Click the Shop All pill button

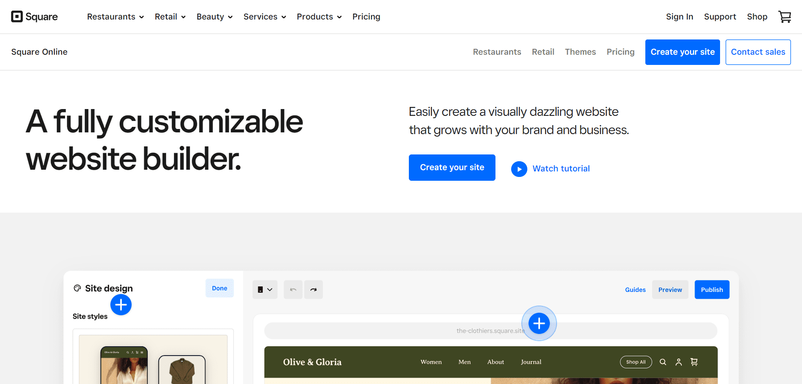(636, 362)
